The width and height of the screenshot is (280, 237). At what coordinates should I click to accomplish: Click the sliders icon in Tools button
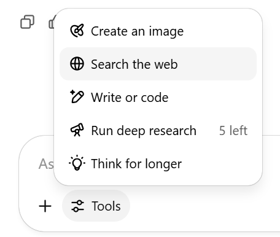(77, 206)
